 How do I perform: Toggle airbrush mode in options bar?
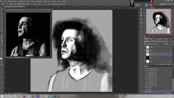tap(48, 4)
